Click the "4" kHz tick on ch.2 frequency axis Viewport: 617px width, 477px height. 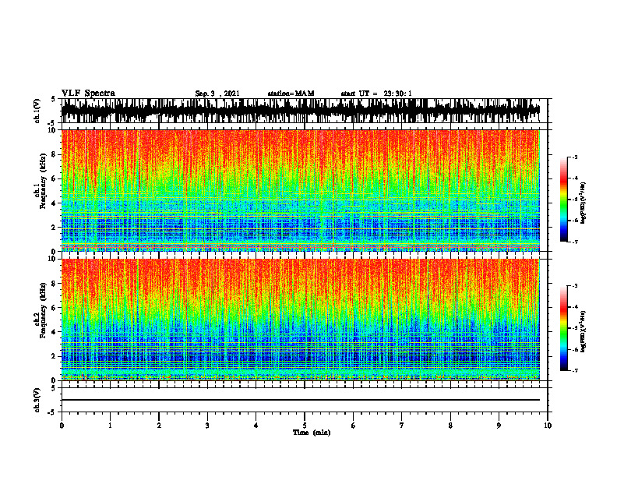pos(54,332)
